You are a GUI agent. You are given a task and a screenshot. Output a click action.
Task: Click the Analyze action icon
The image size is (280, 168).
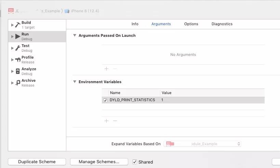tap(18, 71)
